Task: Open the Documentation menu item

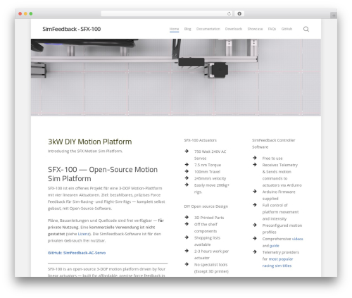Action: (x=208, y=29)
